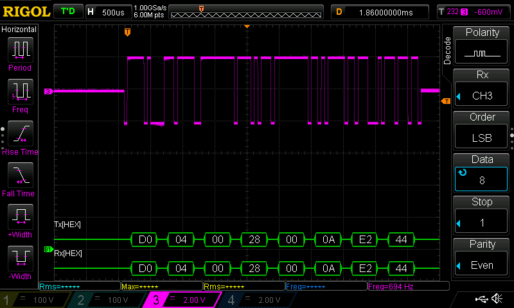Viewport: 514px width, 308px height.
Task: Select the -Width measurement icon
Action: 19,258
